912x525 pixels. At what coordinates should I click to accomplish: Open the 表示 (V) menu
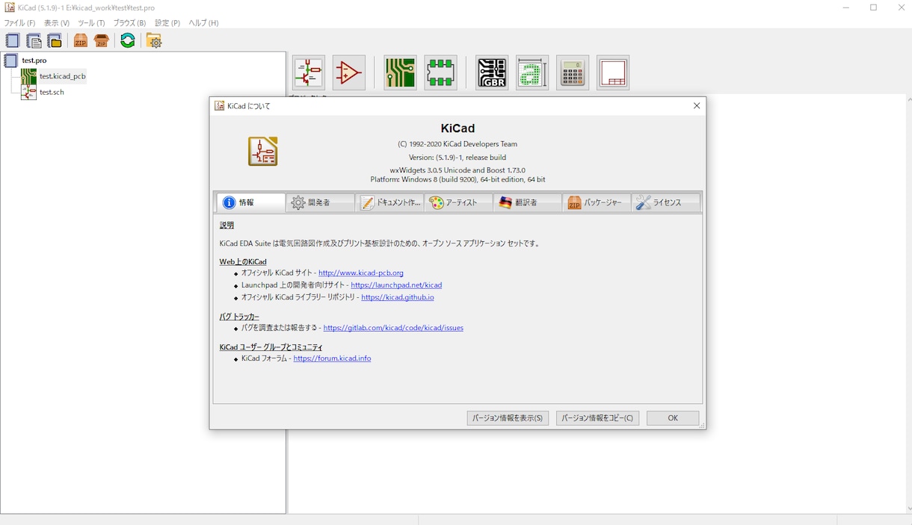(57, 23)
